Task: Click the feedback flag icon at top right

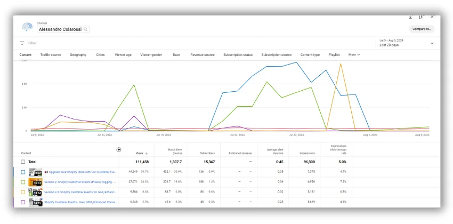Action: (421, 17)
